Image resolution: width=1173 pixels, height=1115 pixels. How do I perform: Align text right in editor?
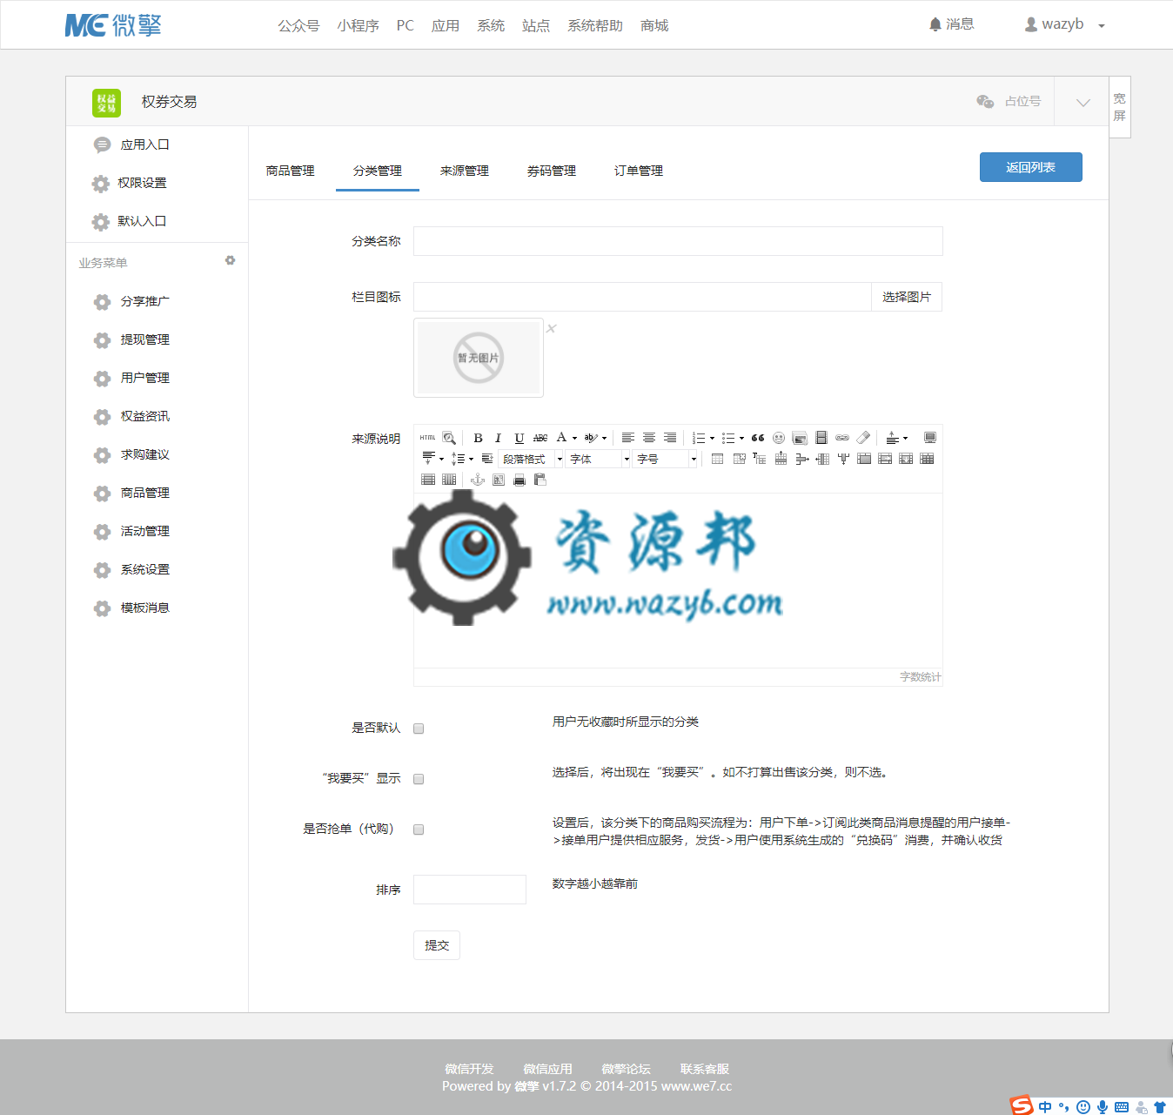click(x=670, y=438)
